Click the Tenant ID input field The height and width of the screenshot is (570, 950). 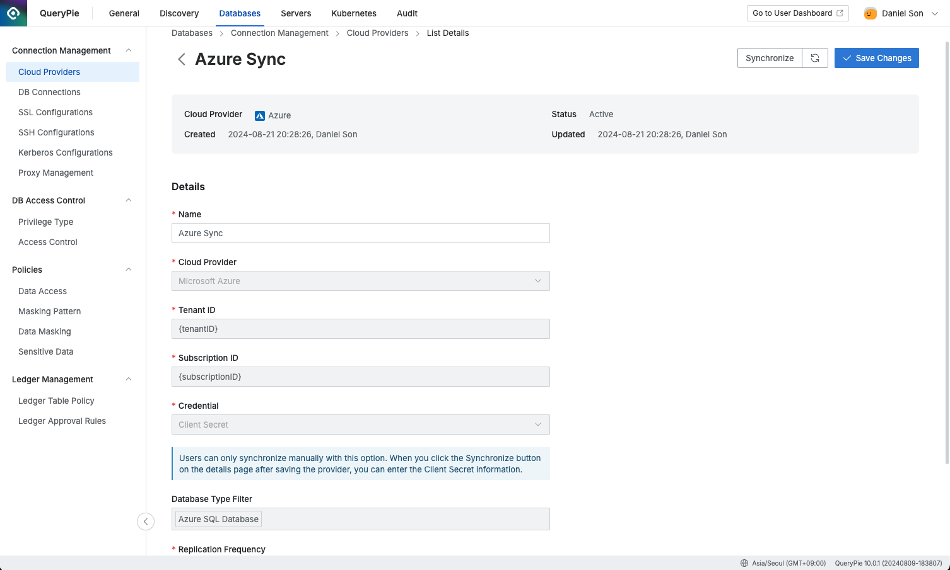361,329
